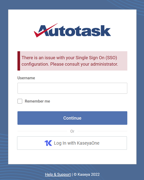This screenshot has width=144, height=180.
Task: Tick the Remember me checkbox
Action: (20, 101)
